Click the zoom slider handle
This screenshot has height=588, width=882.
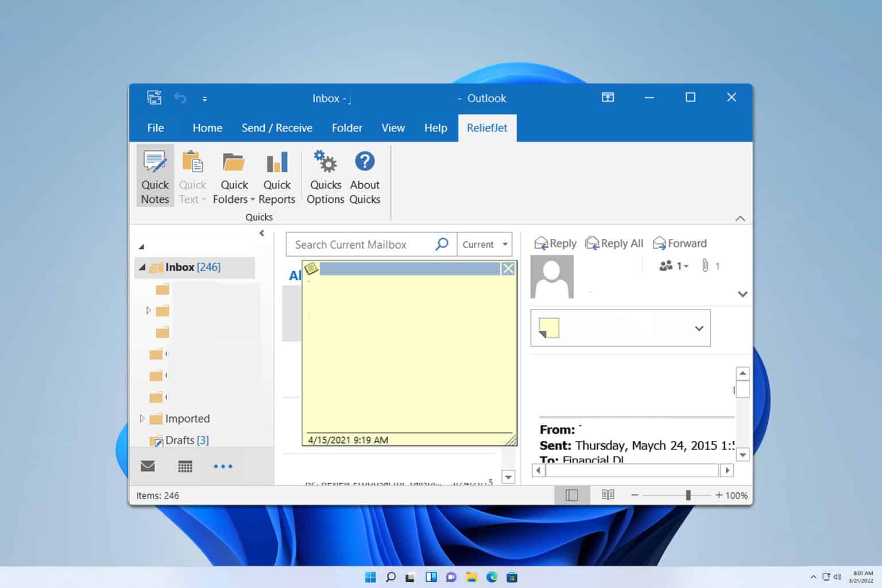pos(688,495)
